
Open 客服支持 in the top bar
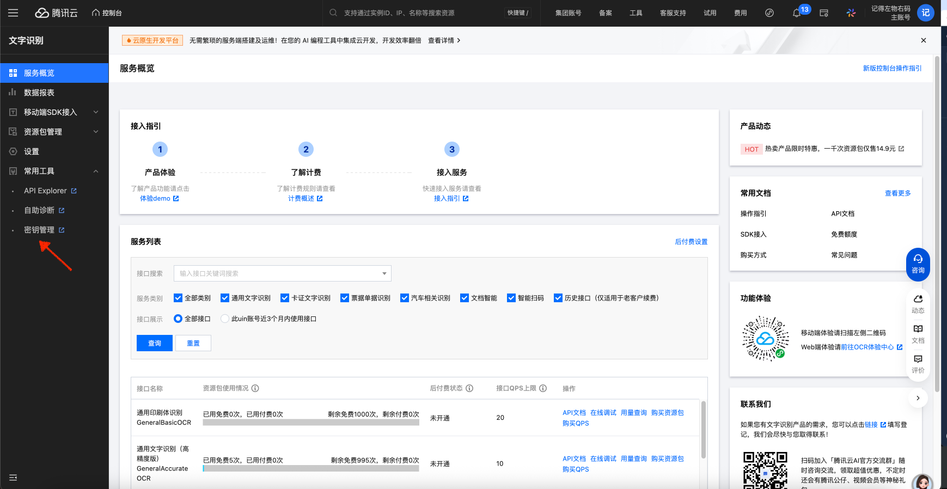673,13
